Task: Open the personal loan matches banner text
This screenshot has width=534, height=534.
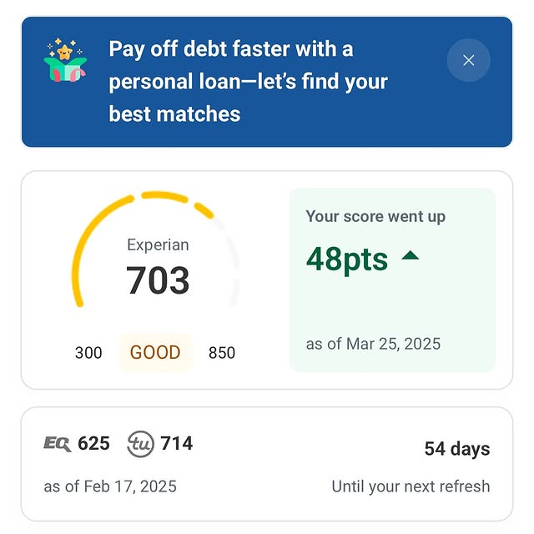Action: point(248,82)
